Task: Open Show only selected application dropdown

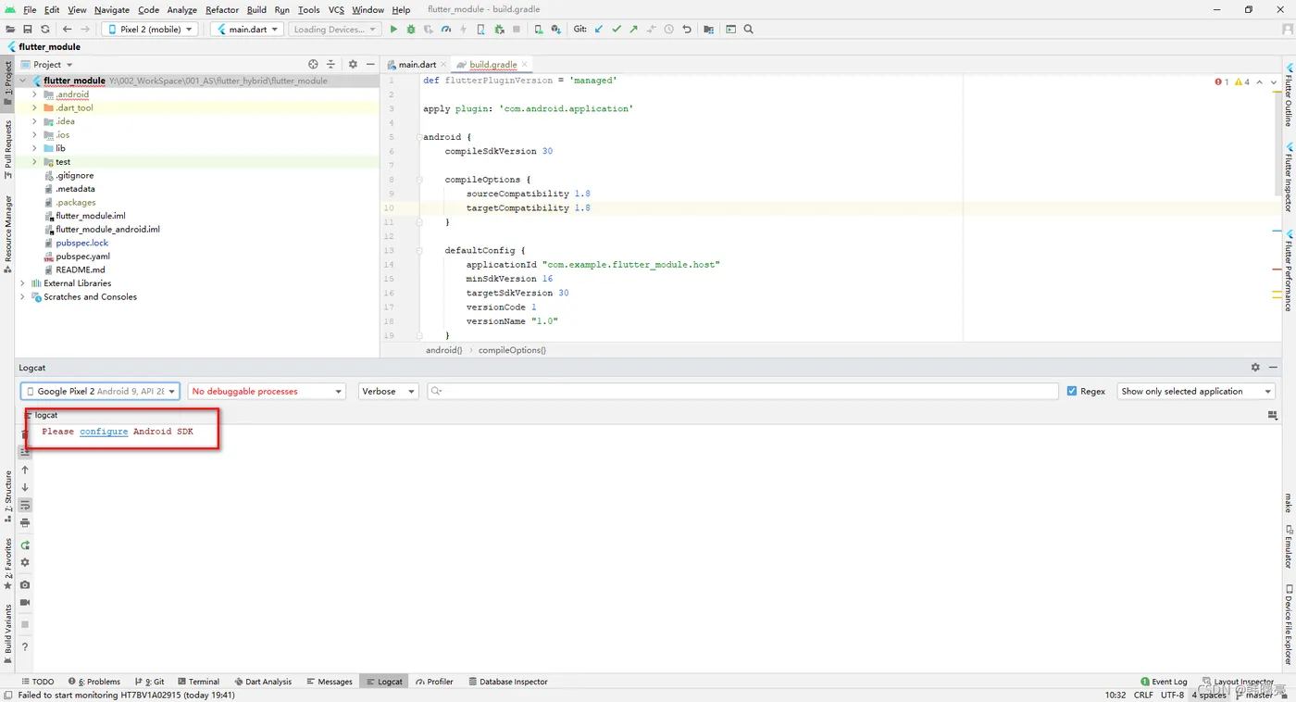Action: click(1196, 392)
